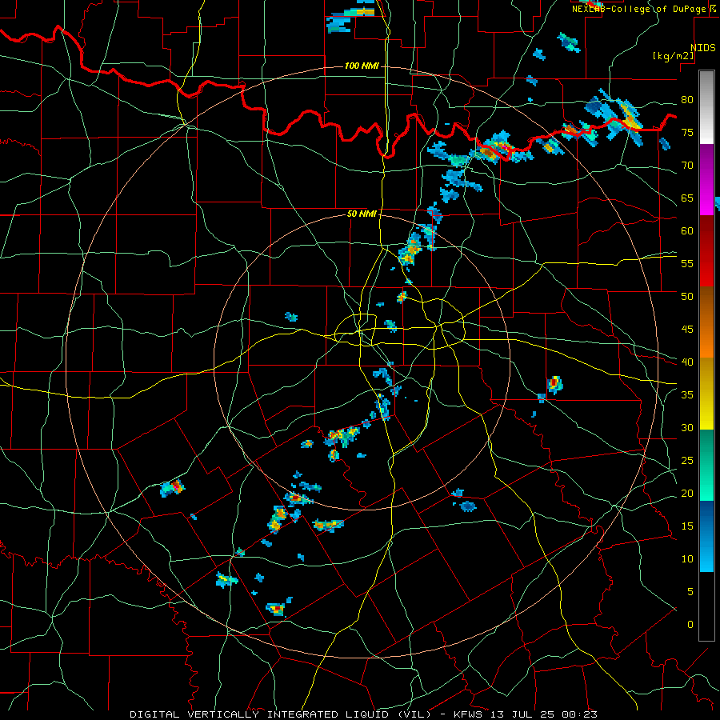The height and width of the screenshot is (720, 720).
Task: Pick the brown-orange segment of color bar
Action: pos(706,322)
